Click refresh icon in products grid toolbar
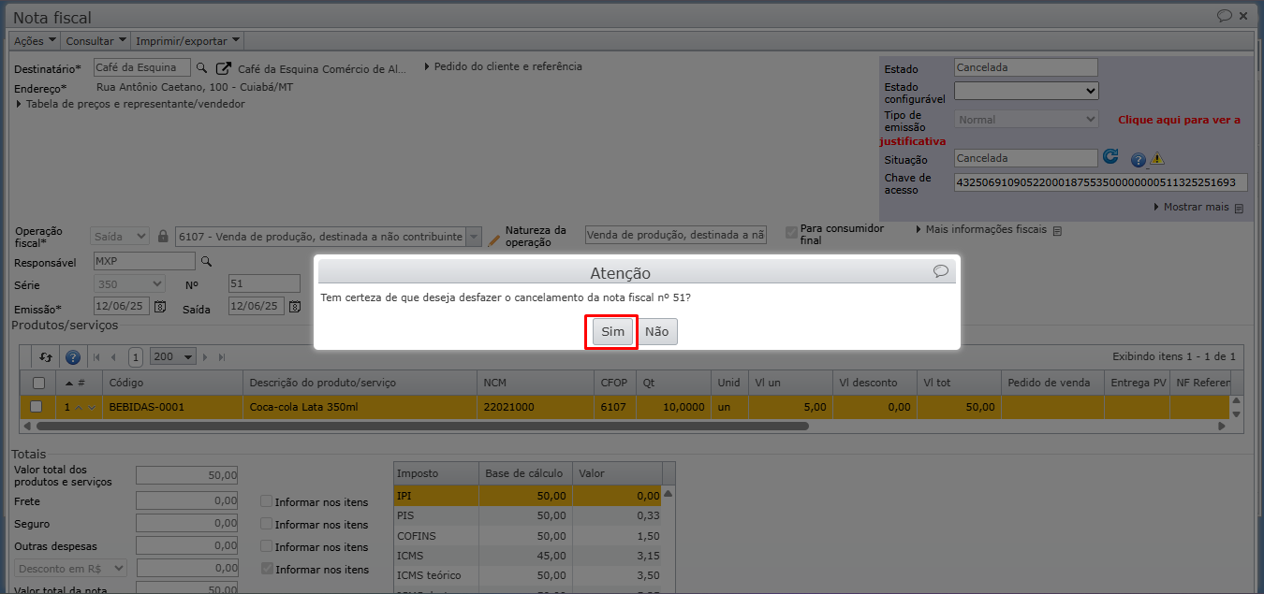This screenshot has width=1264, height=594. [x=46, y=356]
